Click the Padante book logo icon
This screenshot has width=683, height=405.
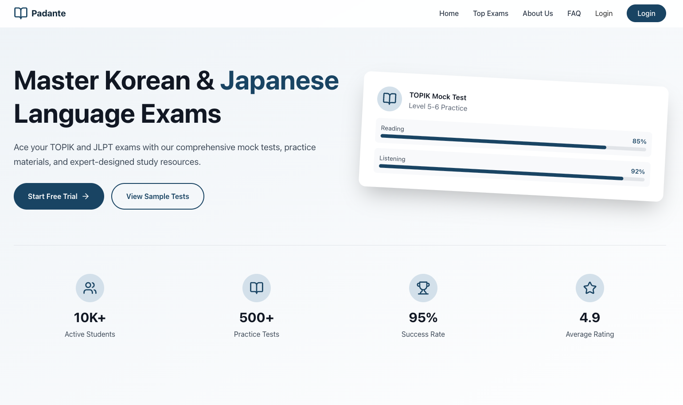[x=20, y=13]
